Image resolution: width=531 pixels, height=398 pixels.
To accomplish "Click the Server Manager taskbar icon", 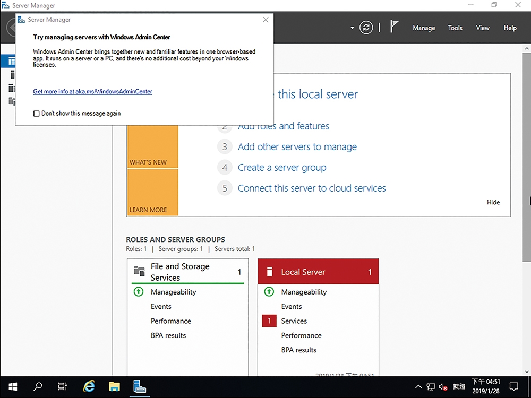I will point(140,386).
